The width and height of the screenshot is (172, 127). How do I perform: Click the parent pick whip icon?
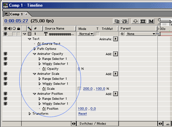[122, 34]
